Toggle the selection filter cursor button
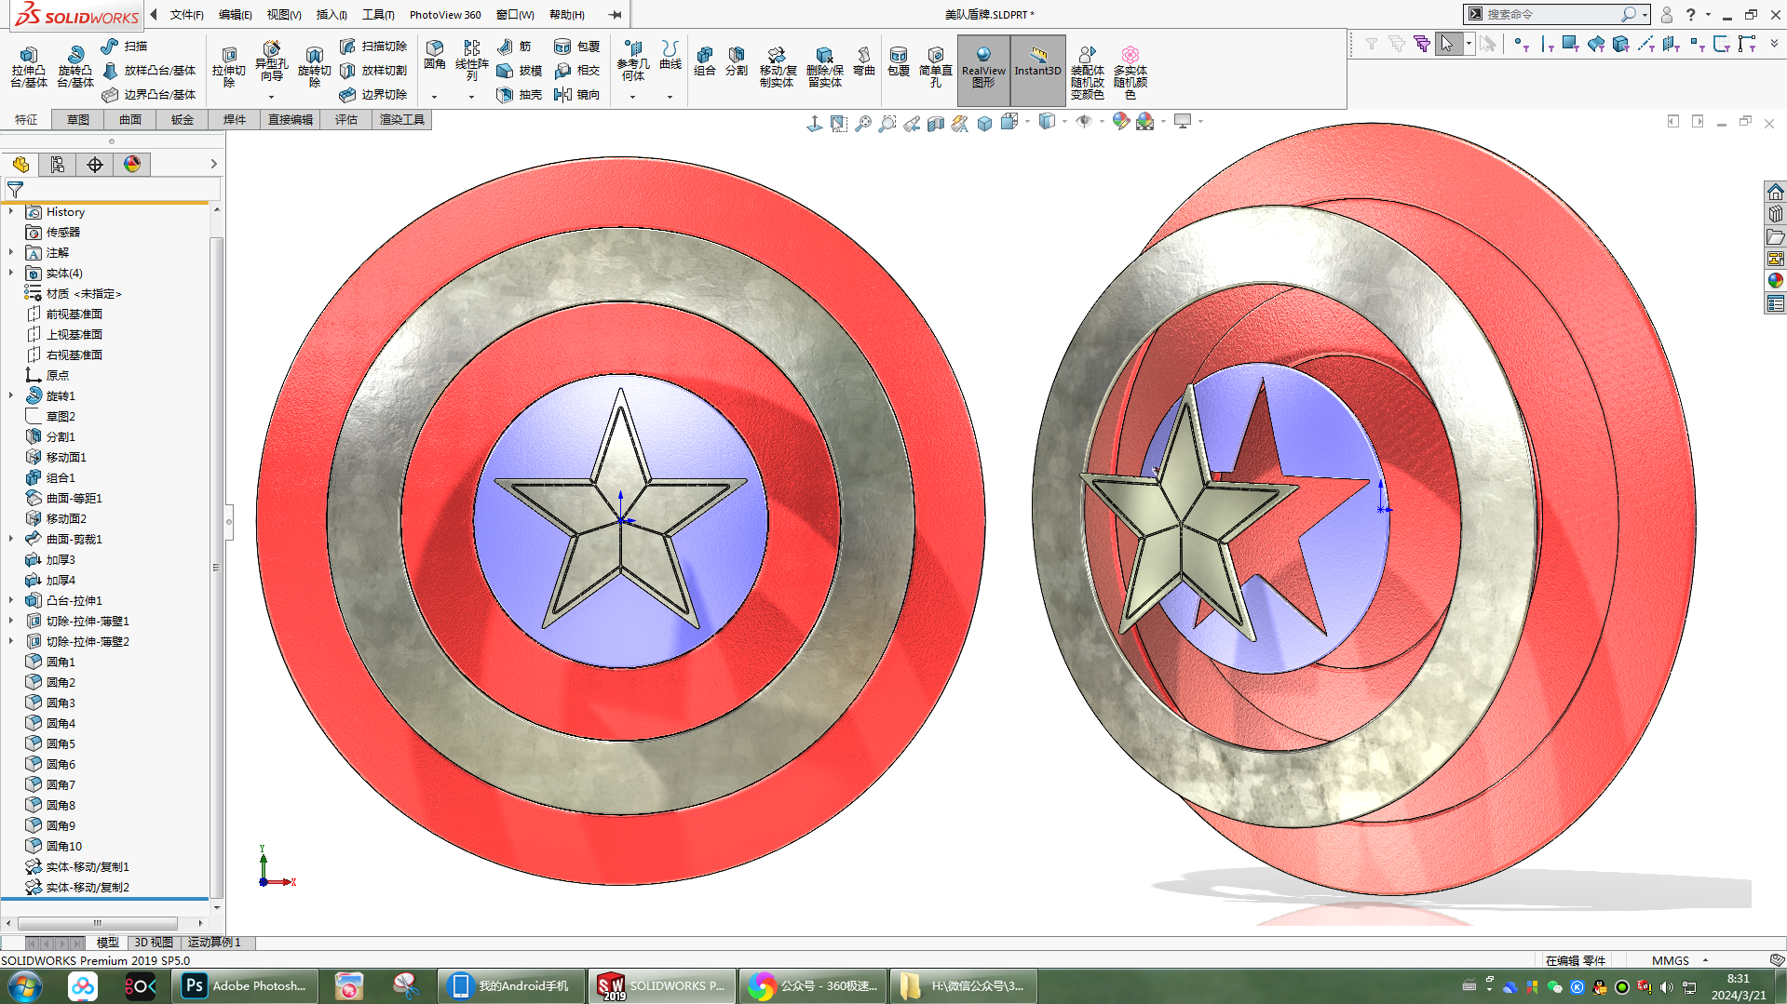Viewport: 1787px width, 1004px height. tap(1447, 44)
